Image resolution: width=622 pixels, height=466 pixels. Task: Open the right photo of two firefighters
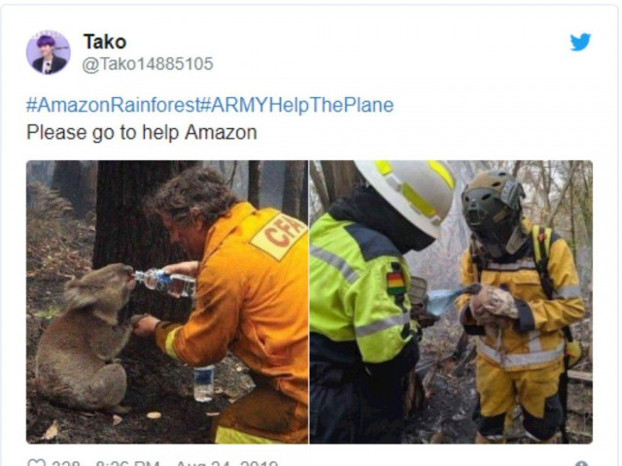pos(451,302)
